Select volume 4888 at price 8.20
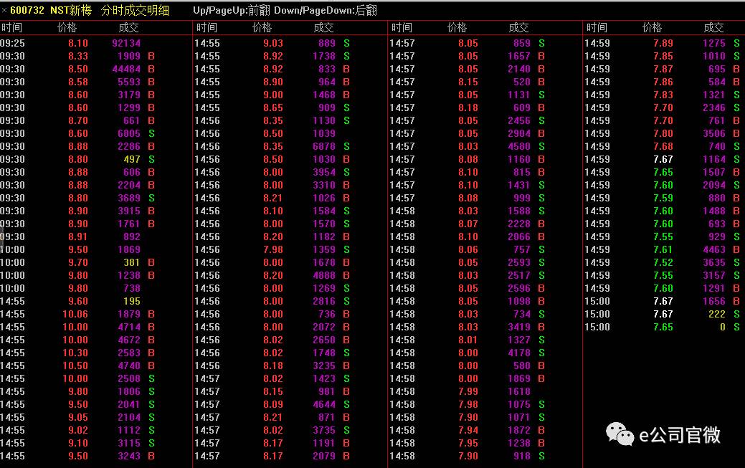 pos(324,275)
